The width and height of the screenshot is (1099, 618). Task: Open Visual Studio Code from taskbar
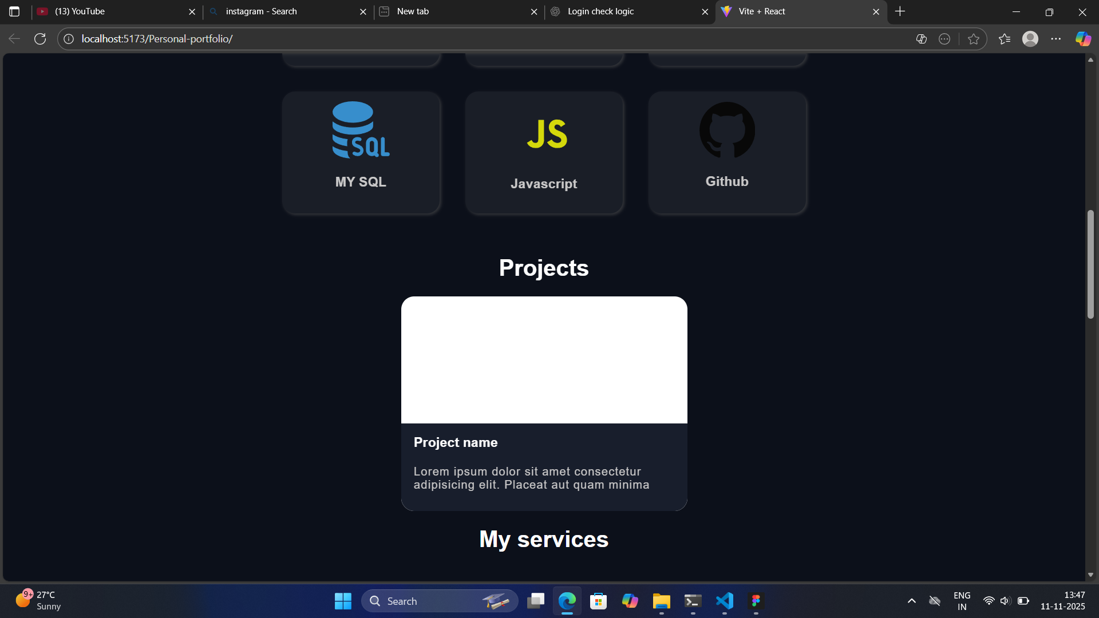click(x=725, y=601)
